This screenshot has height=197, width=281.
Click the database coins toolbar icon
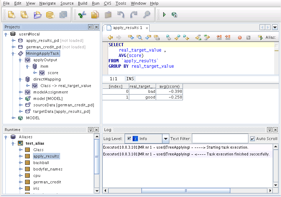(50, 15)
